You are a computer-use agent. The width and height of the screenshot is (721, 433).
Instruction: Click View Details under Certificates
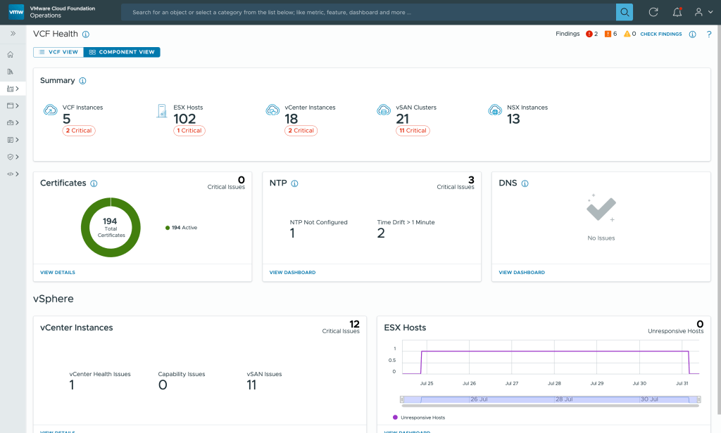click(x=58, y=272)
